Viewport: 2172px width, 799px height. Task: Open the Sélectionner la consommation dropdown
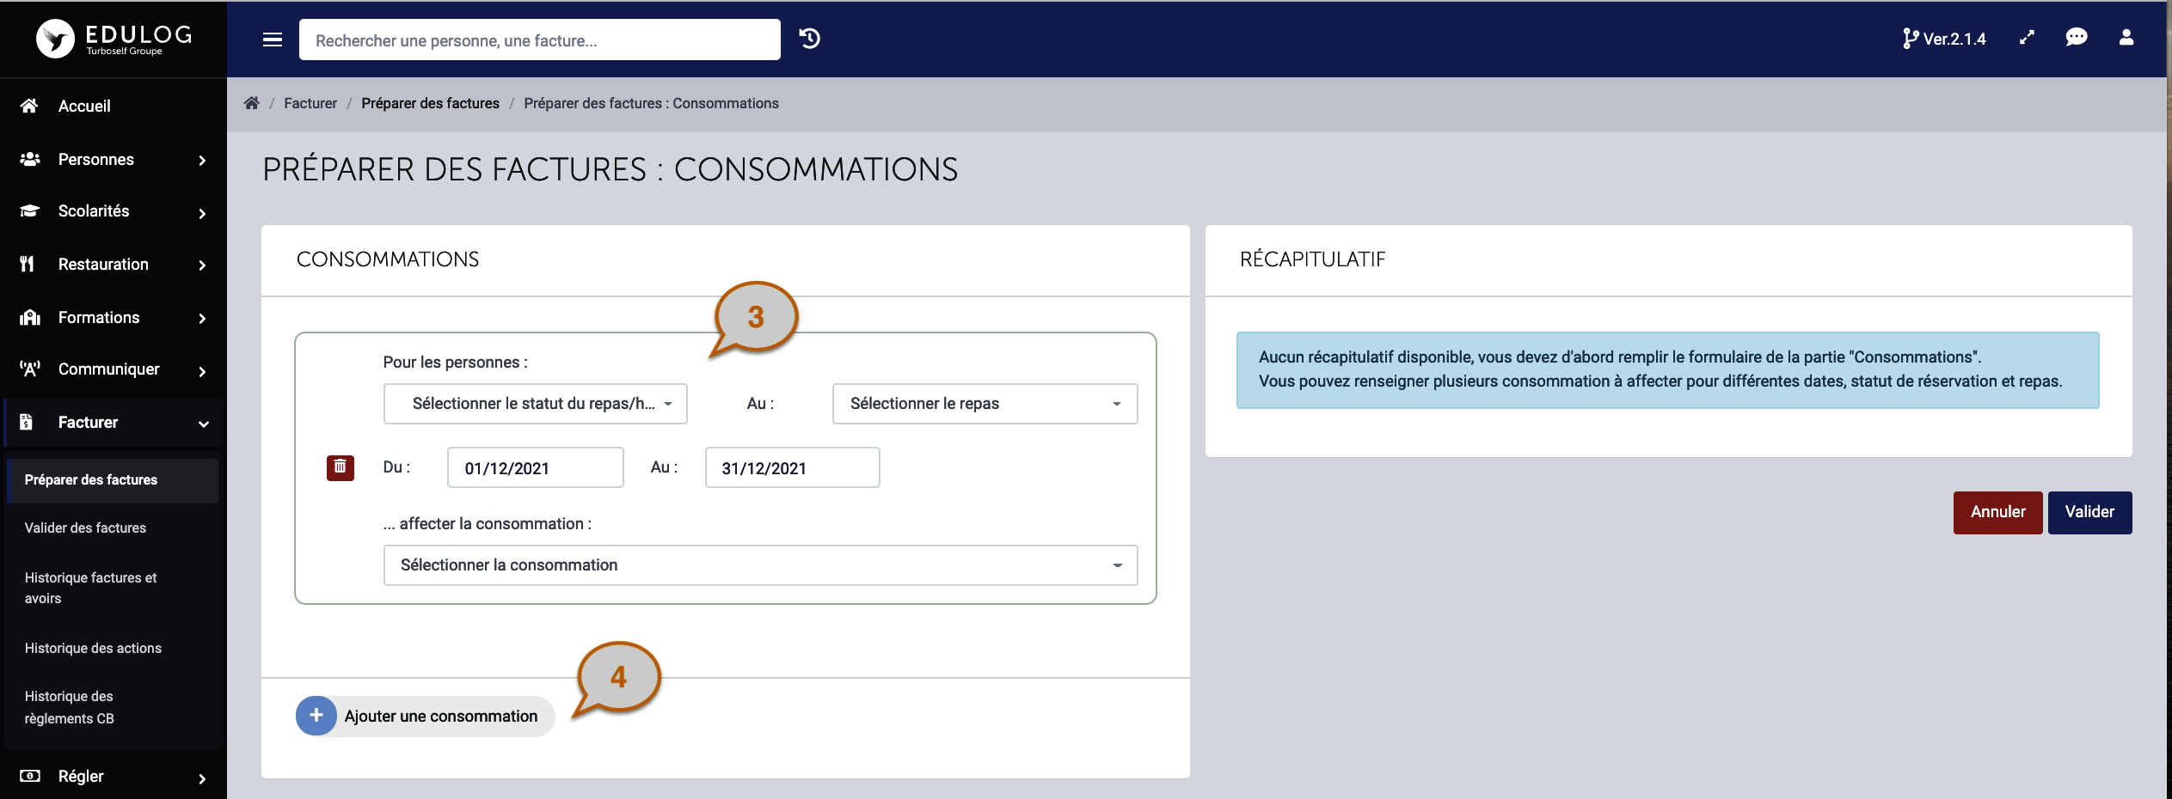point(760,565)
